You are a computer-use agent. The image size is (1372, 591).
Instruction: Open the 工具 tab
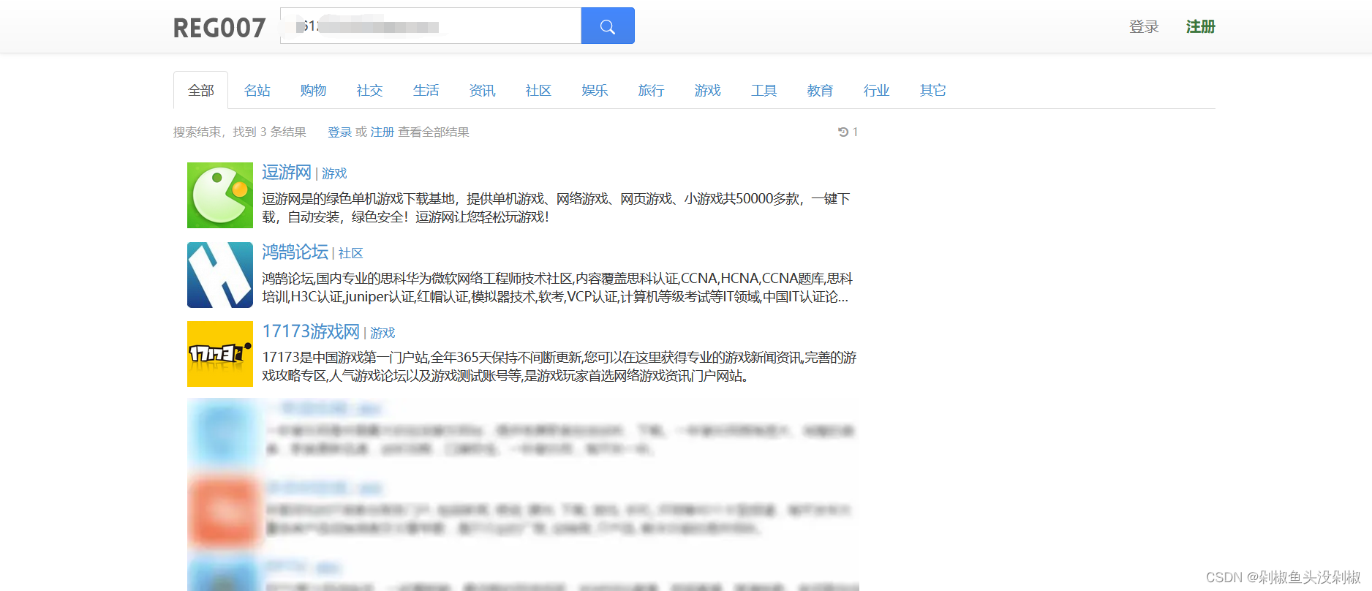[764, 90]
